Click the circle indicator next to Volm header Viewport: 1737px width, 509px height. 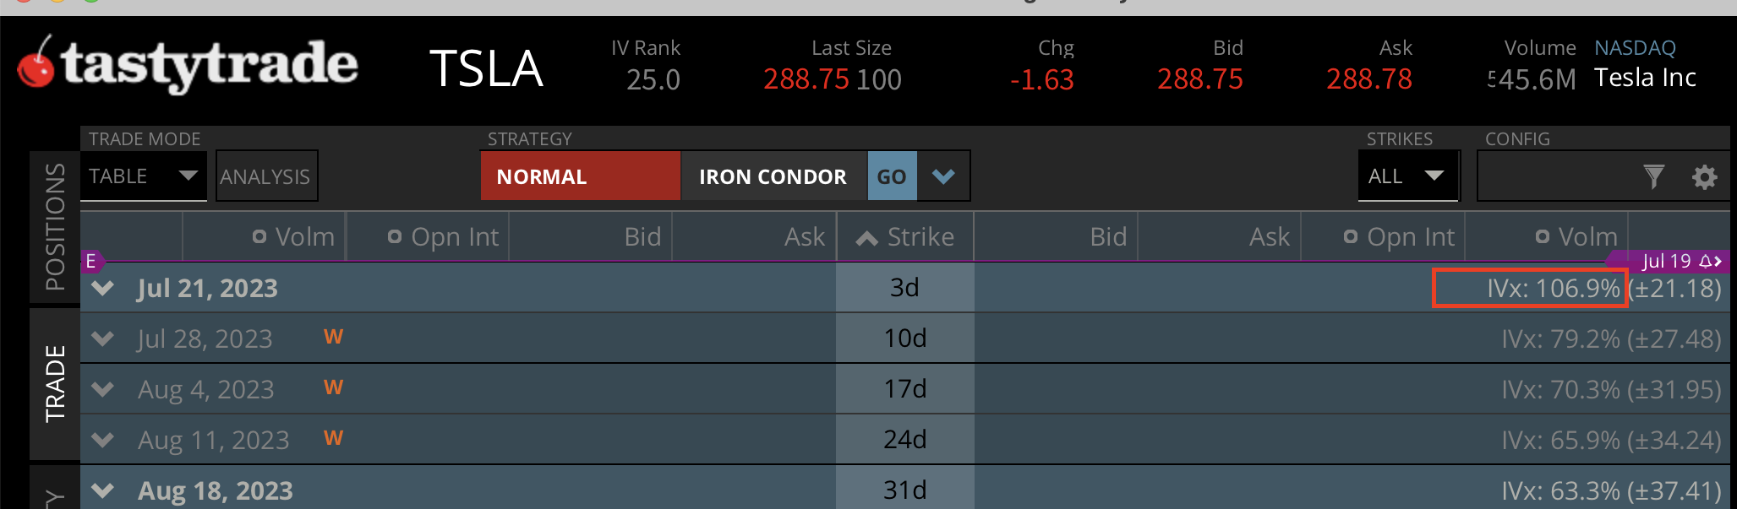(x=259, y=237)
